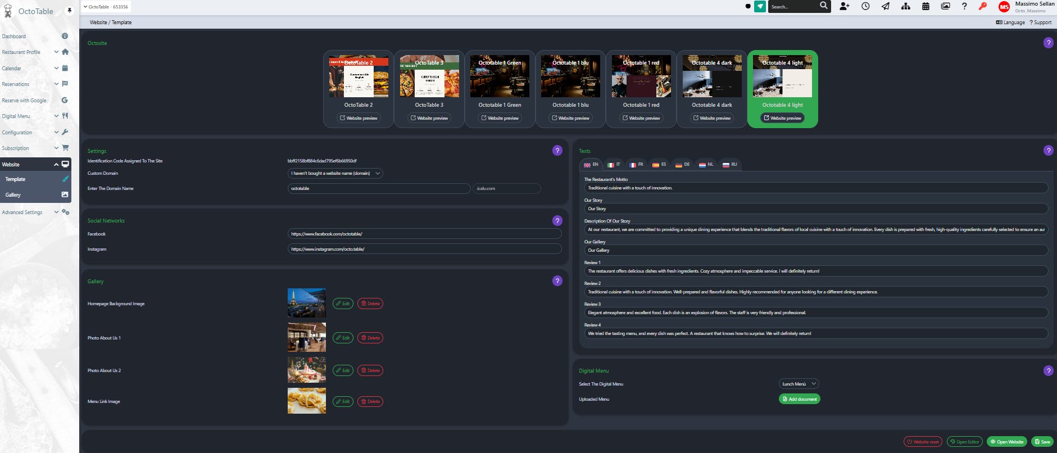Screen dimensions: 1057x453
Task: Open the OctoTable - 653356 account dropdown
Action: pos(106,7)
